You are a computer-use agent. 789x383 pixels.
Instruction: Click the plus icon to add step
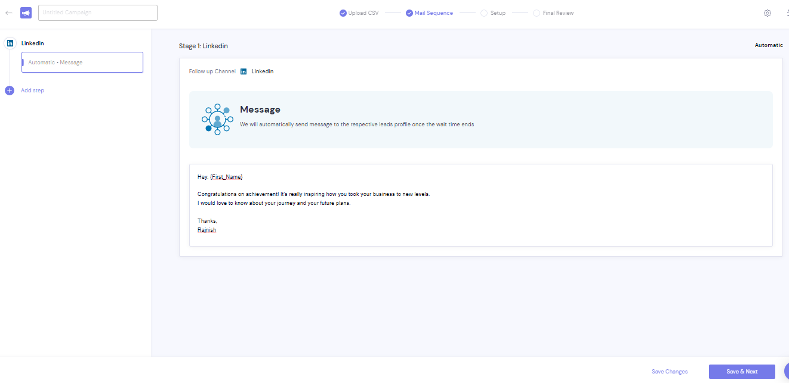coord(10,91)
